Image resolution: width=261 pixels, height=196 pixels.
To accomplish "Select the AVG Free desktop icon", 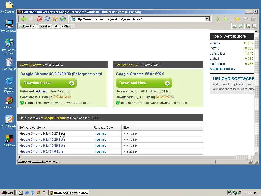I will [9, 141].
